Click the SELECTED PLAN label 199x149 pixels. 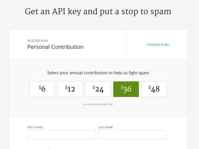37,41
